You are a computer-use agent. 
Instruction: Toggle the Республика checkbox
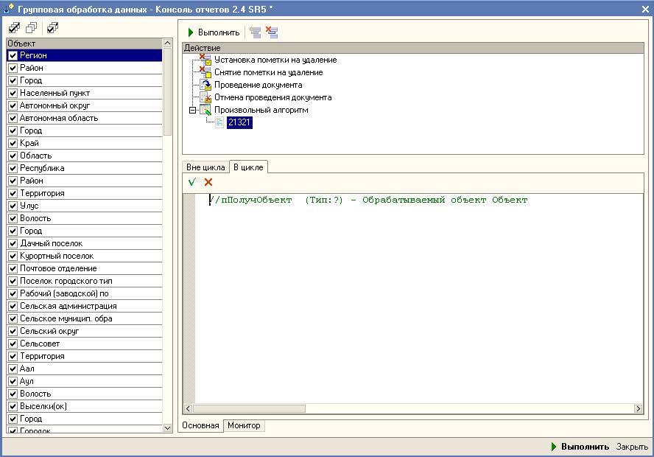(x=13, y=168)
